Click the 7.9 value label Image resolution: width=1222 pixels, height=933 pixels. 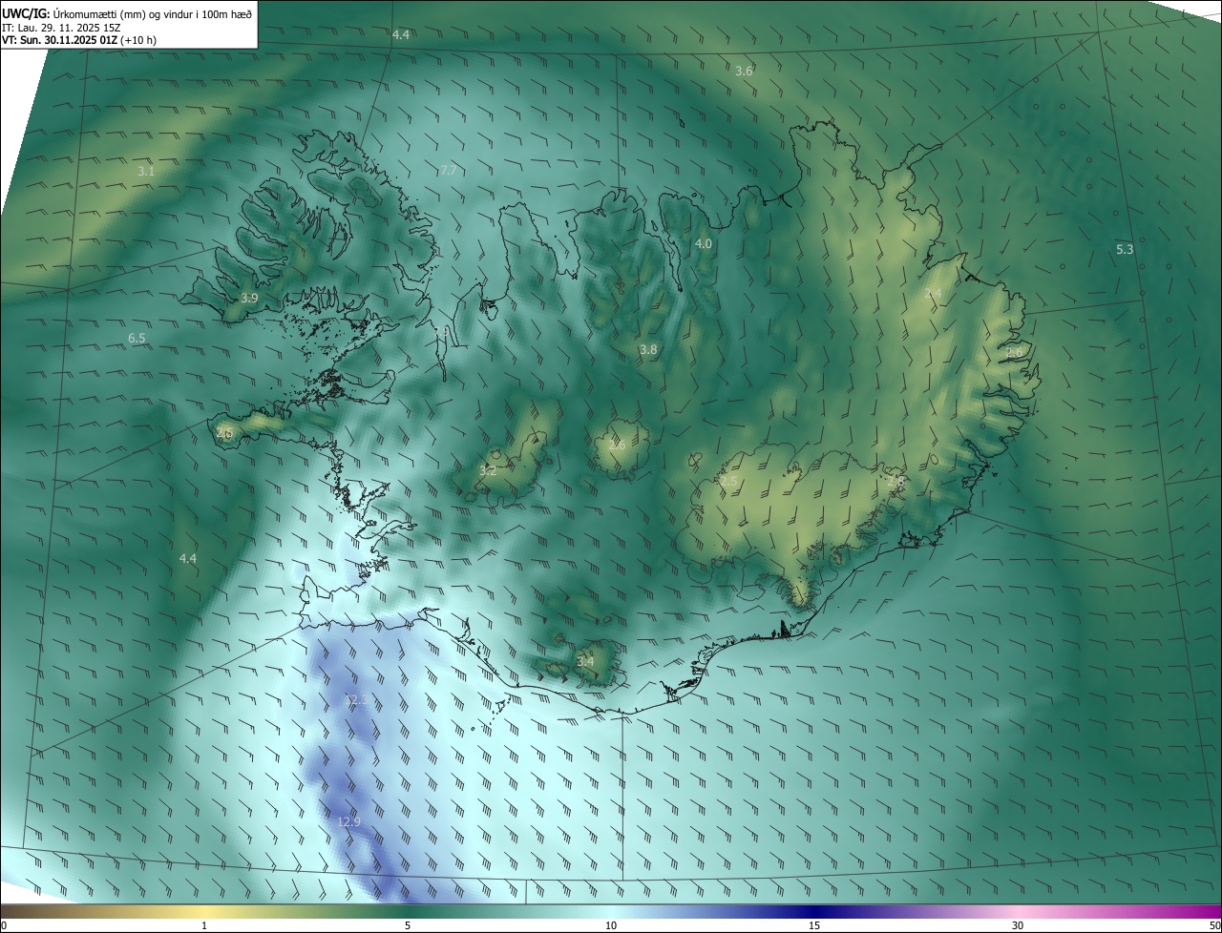click(x=442, y=330)
